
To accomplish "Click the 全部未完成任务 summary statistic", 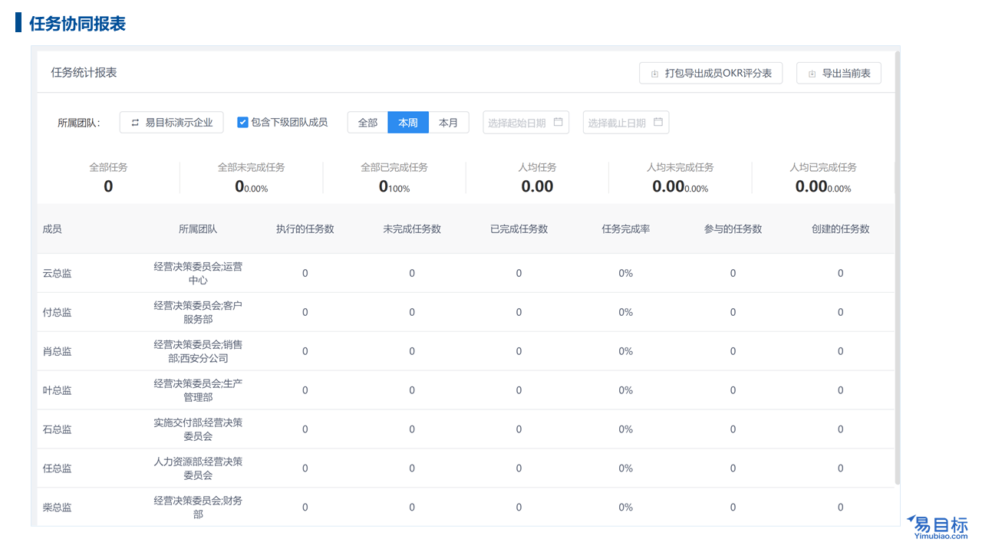I will pyautogui.click(x=251, y=178).
